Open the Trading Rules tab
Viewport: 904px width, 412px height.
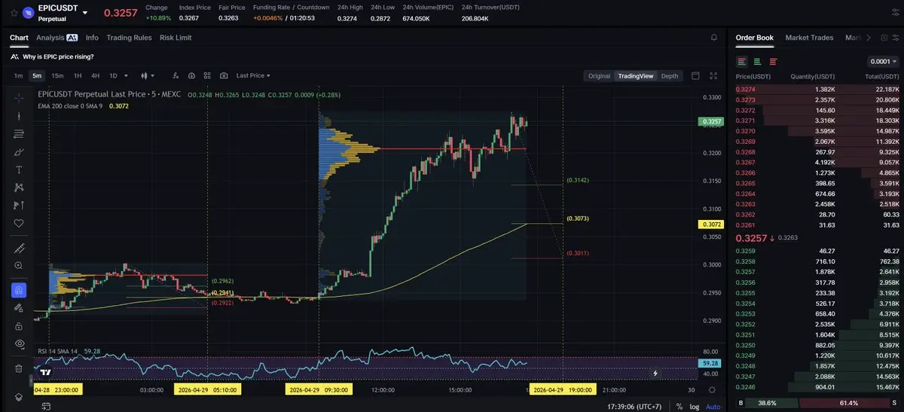pos(129,37)
